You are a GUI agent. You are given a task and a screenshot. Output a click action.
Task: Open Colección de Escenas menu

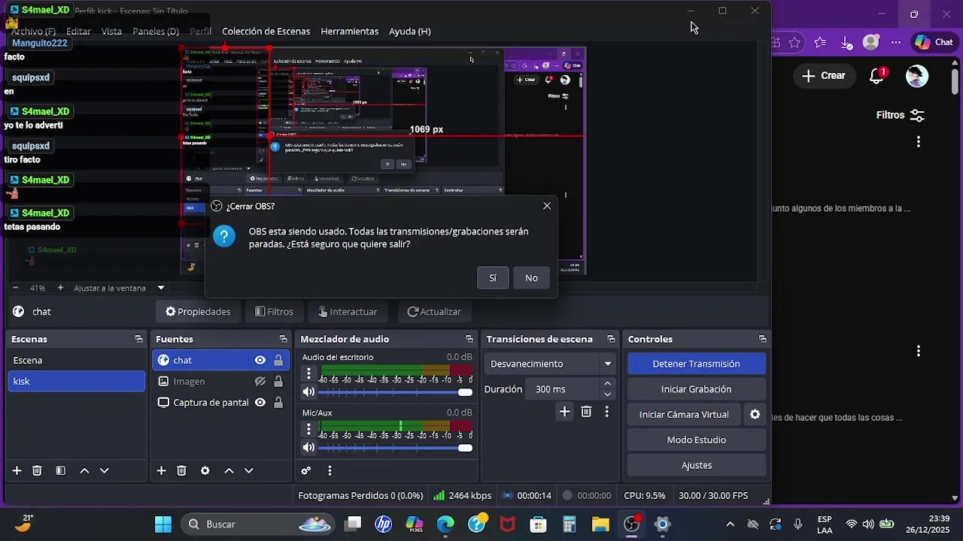[266, 32]
